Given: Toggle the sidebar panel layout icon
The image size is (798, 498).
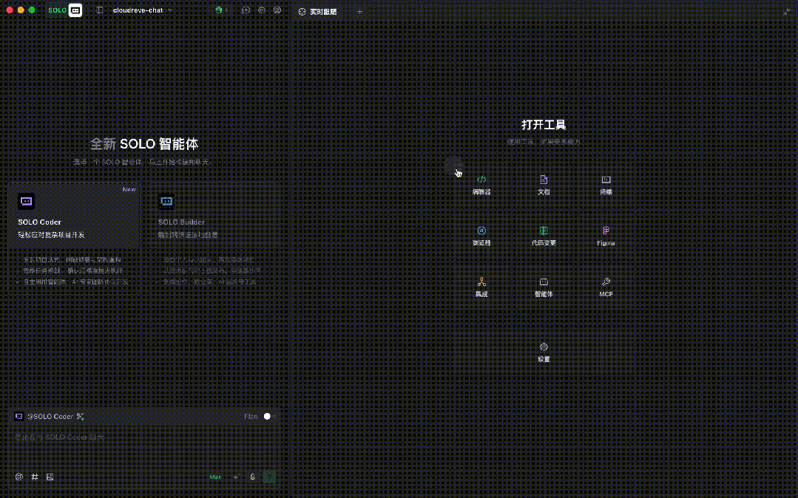Looking at the screenshot, I should tap(100, 10).
